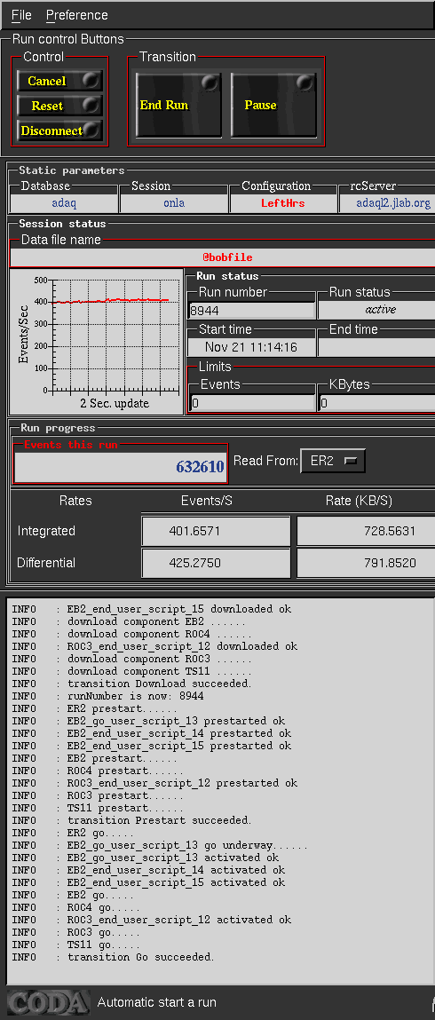This screenshot has height=1020, width=435.
Task: Click the @bobfile data file name field
Action: 222,257
